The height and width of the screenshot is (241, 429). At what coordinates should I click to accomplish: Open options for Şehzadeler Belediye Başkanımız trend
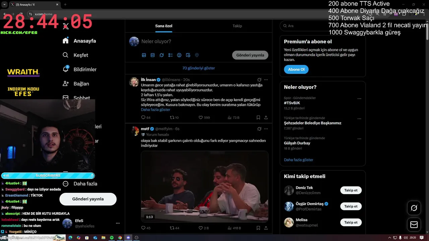point(359,119)
